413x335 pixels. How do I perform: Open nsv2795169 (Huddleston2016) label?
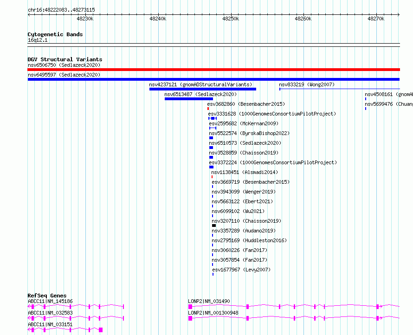coord(249,240)
